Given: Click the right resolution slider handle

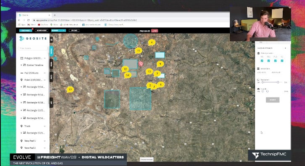Looking at the screenshot, I should 278,82.
